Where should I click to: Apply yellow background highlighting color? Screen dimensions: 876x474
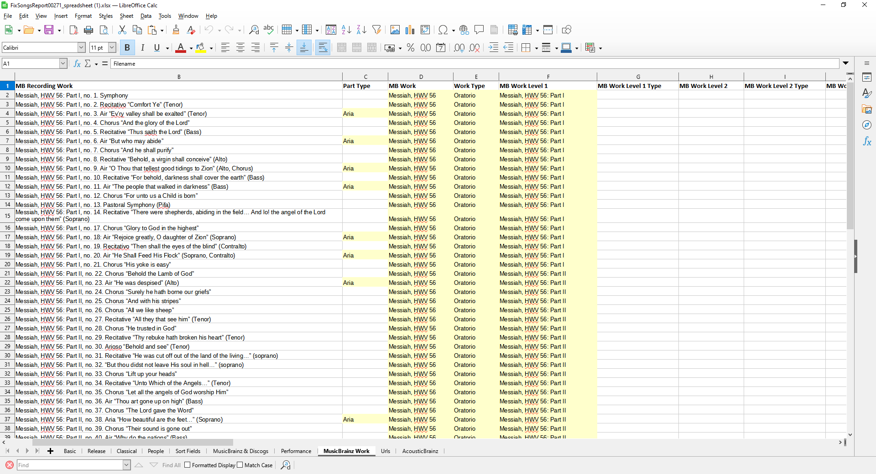200,48
